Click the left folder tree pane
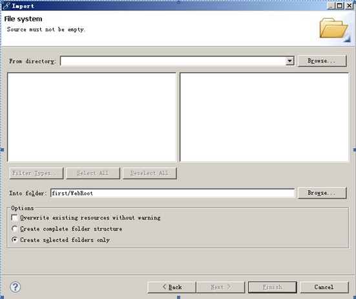Screen dimensions: 356x299 tap(92, 117)
